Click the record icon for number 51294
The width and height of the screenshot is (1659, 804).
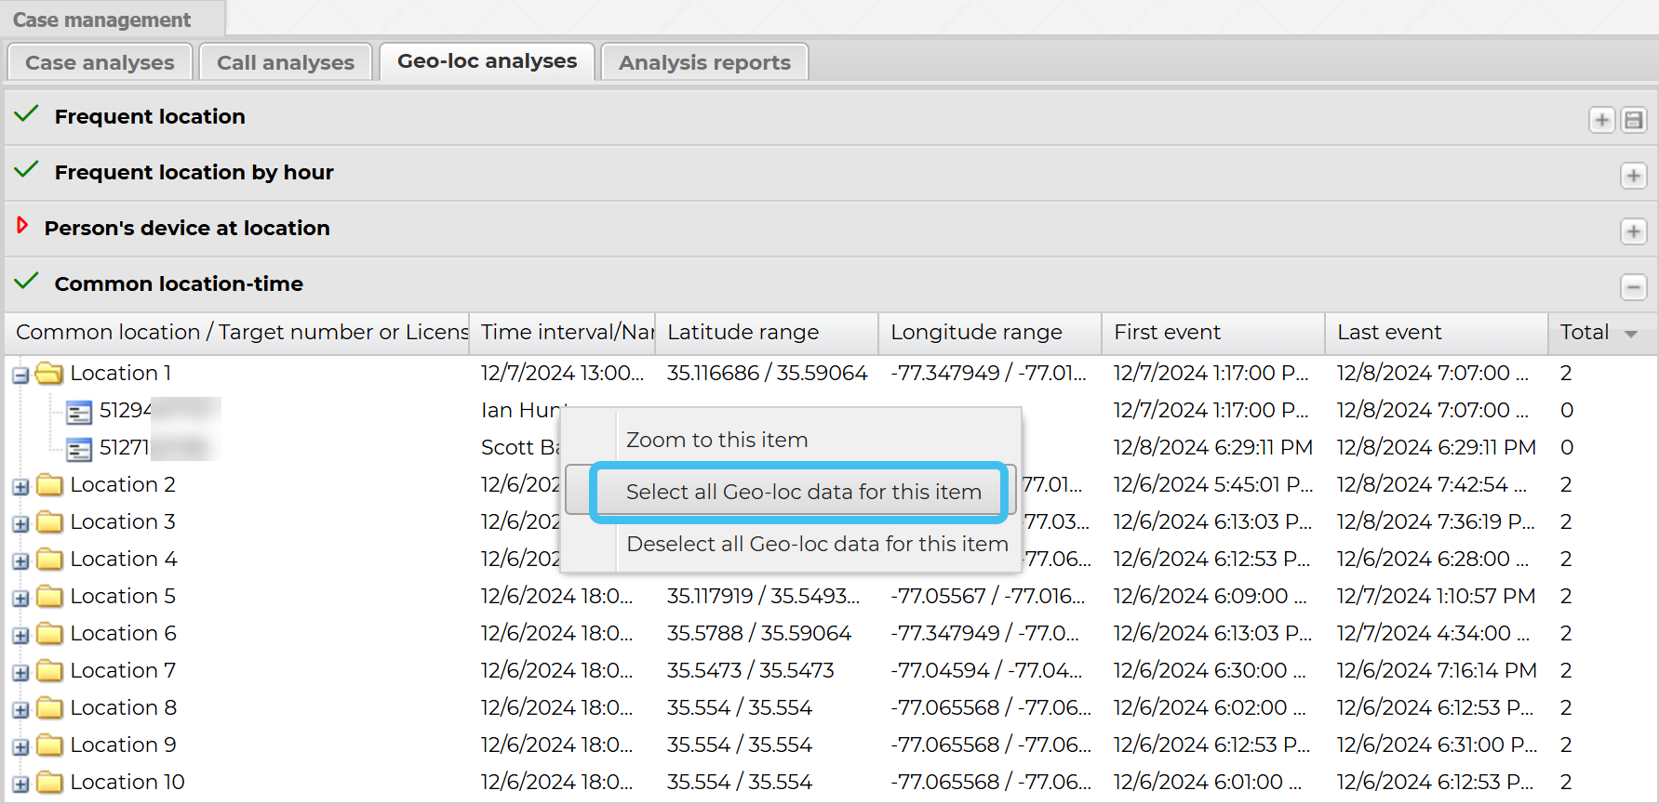click(79, 412)
